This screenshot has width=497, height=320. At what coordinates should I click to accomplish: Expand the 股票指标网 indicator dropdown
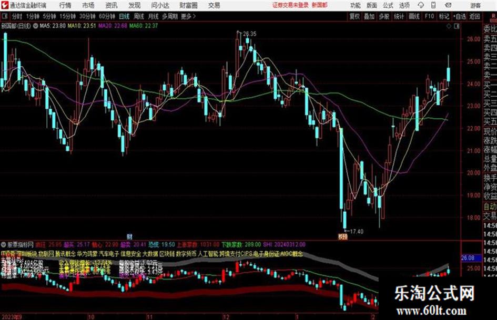[x=4, y=244]
